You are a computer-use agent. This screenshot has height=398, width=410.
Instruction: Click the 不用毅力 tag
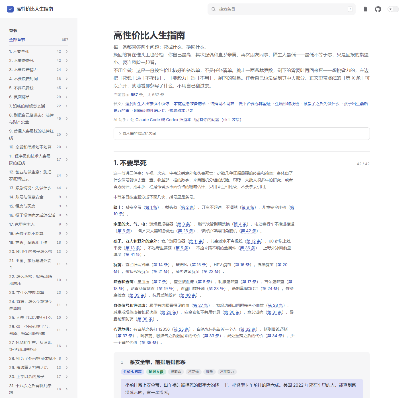(227, 372)
